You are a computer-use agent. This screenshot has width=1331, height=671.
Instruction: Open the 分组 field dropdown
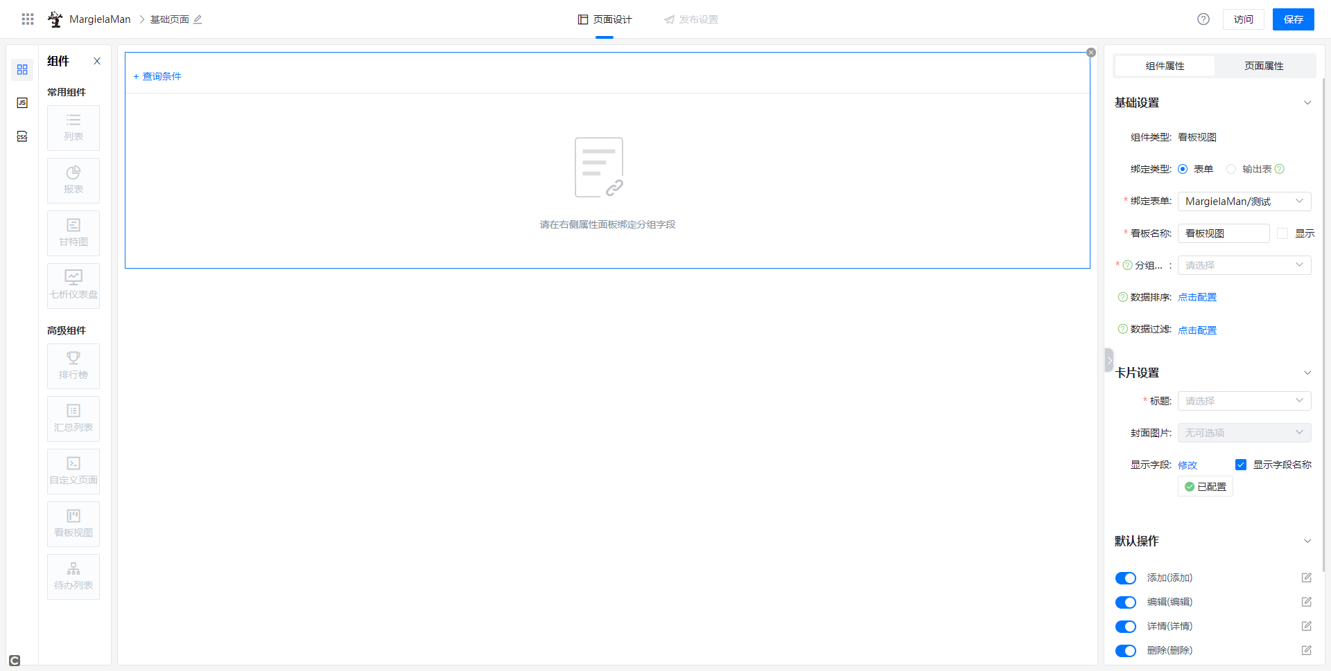(1244, 265)
